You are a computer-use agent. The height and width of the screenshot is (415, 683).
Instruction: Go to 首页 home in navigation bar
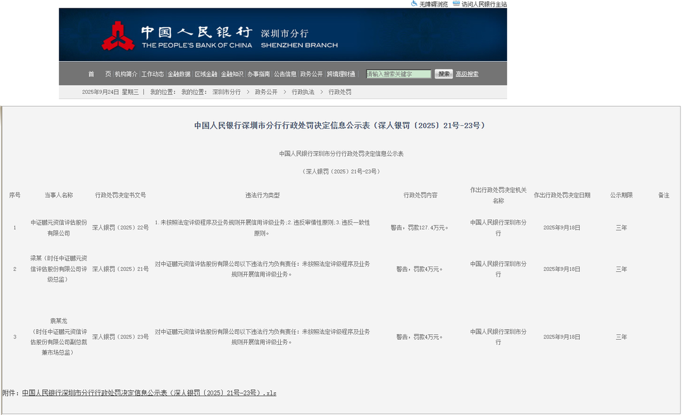pos(99,74)
